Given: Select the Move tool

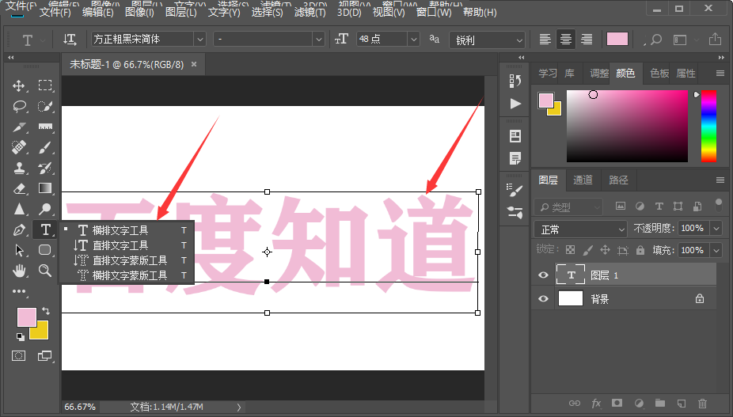Looking at the screenshot, I should pyautogui.click(x=19, y=85).
